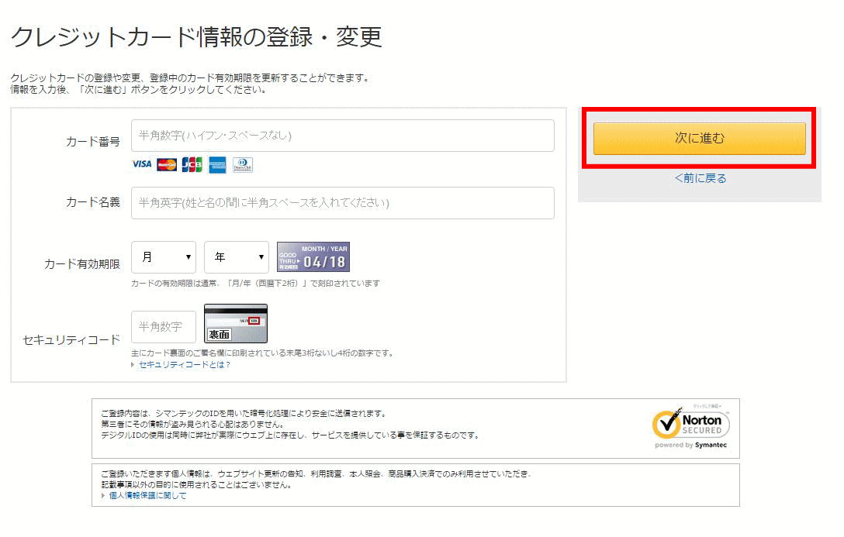Open the セキュリティコードとは？ help link
Image resolution: width=844 pixels, height=537 pixels.
pos(184,364)
